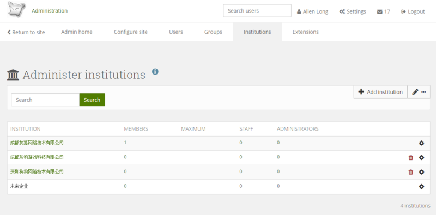Click administrators count for 深圳狗狗网络技术有限公司
Screen dimensions: 436x215
coord(278,171)
